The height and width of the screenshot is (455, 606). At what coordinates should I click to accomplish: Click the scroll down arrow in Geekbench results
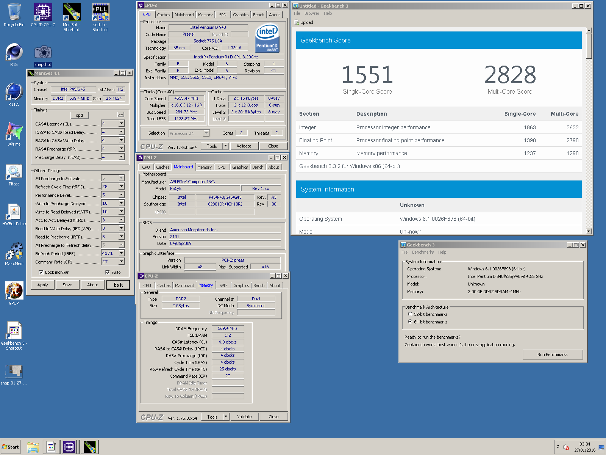click(589, 231)
